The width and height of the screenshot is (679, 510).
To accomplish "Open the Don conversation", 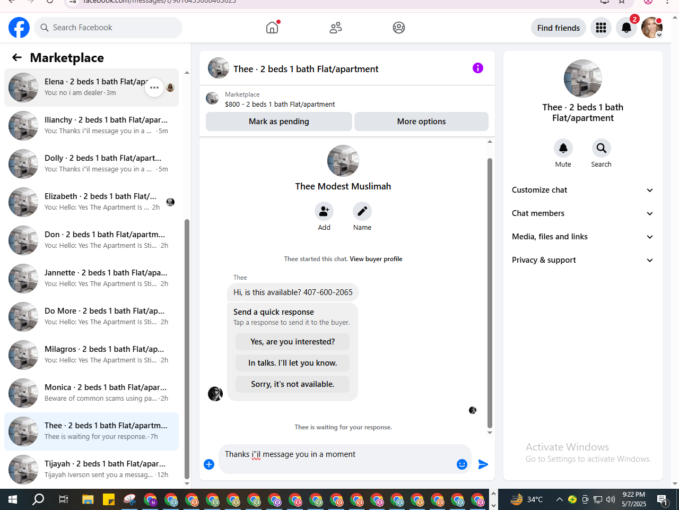I will pyautogui.click(x=91, y=240).
